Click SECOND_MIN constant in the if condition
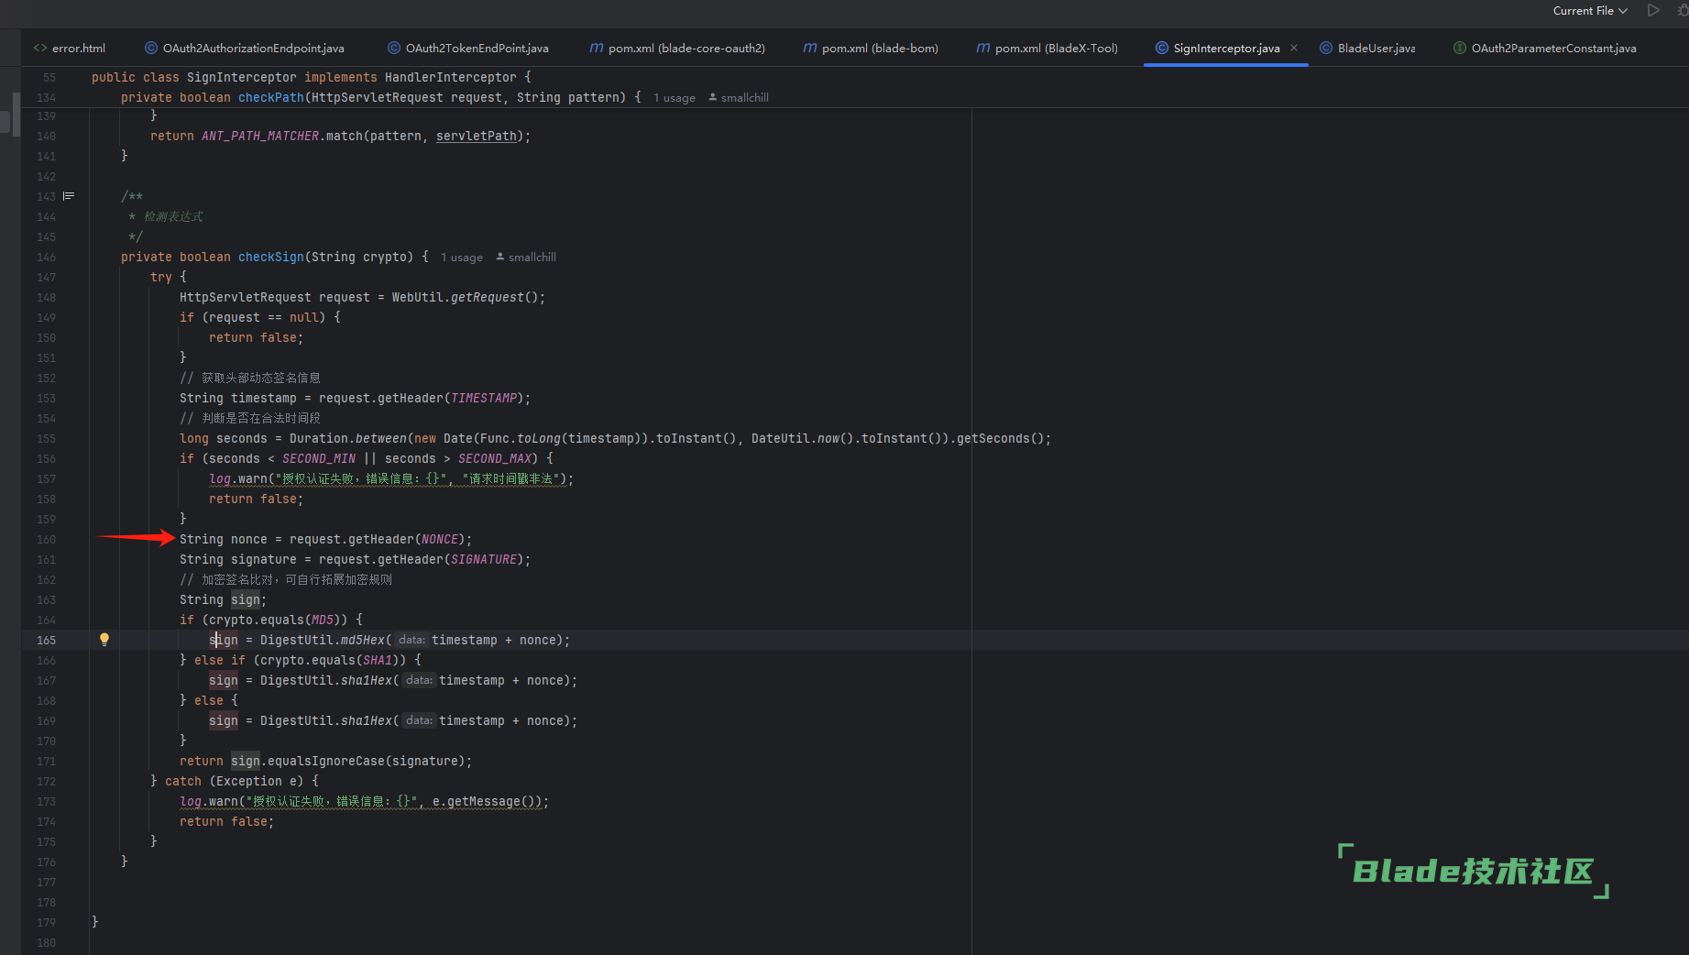 pos(319,458)
